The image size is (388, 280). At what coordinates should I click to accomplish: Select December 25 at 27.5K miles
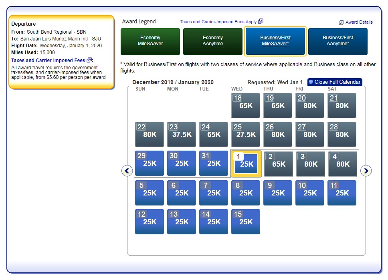(x=246, y=134)
